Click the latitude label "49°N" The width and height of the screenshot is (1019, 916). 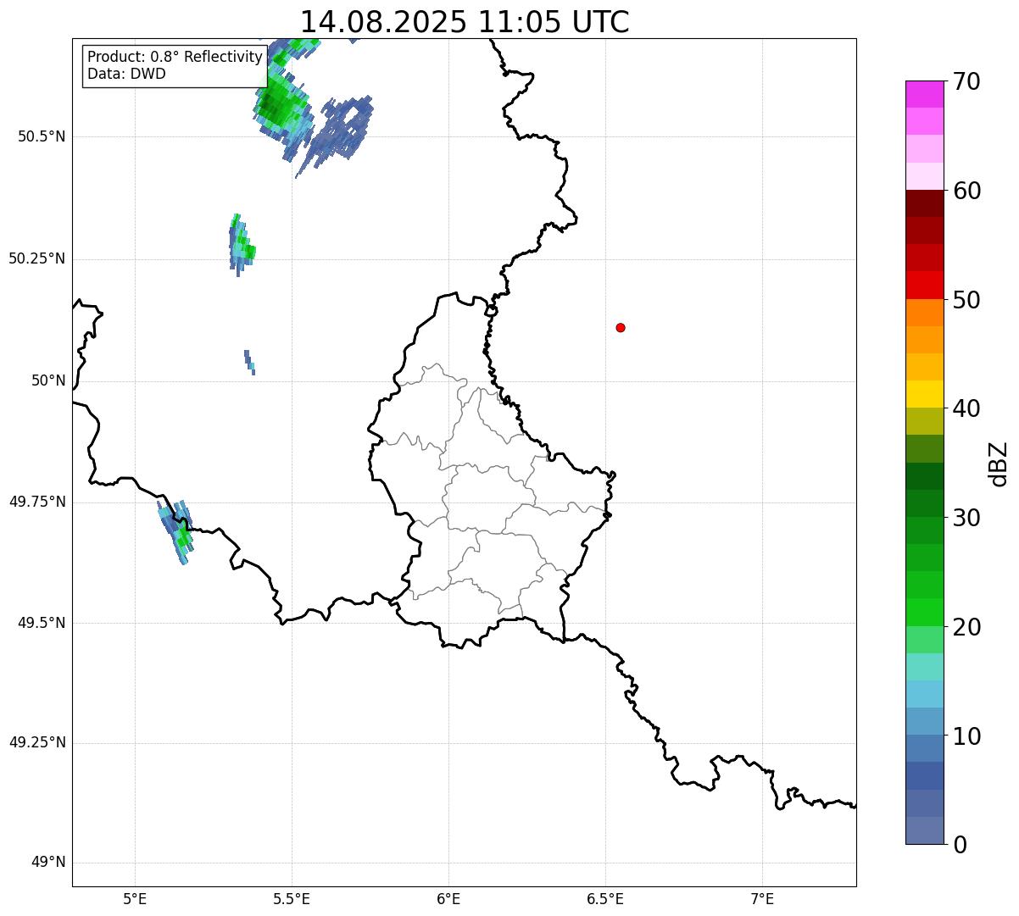coord(48,863)
